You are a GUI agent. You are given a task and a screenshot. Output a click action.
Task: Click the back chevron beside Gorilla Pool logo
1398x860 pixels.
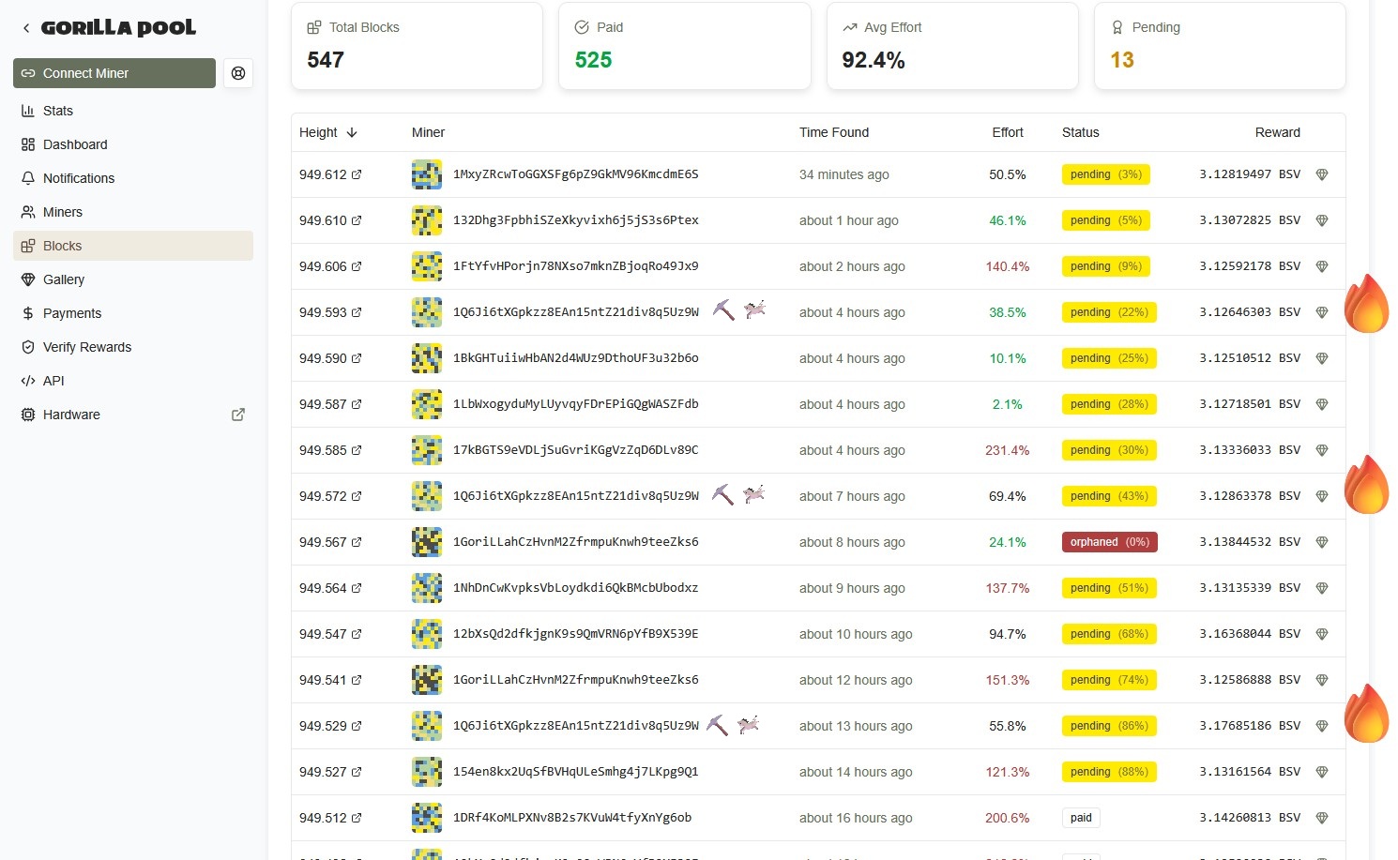click(26, 28)
